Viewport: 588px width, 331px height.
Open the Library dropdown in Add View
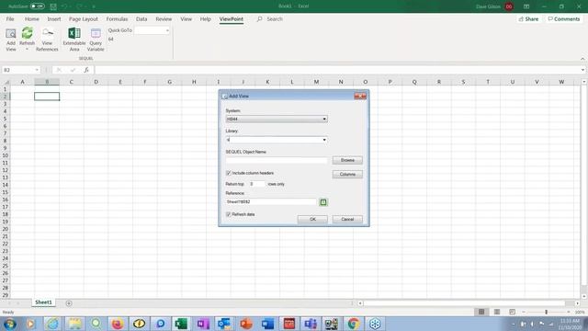pos(324,140)
